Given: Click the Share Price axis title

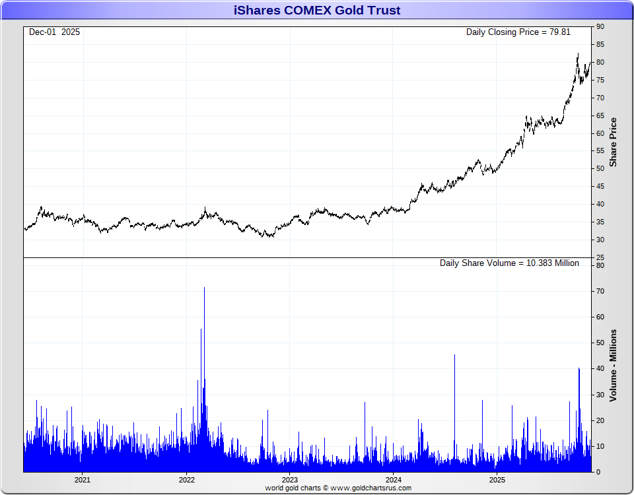Looking at the screenshot, I should coord(613,142).
